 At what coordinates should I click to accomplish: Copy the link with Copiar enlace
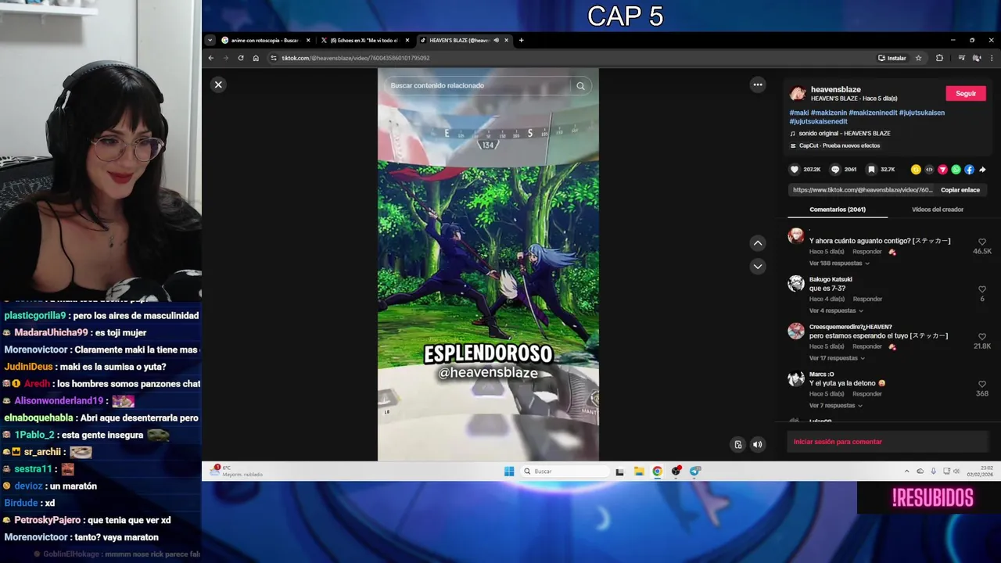tap(960, 190)
